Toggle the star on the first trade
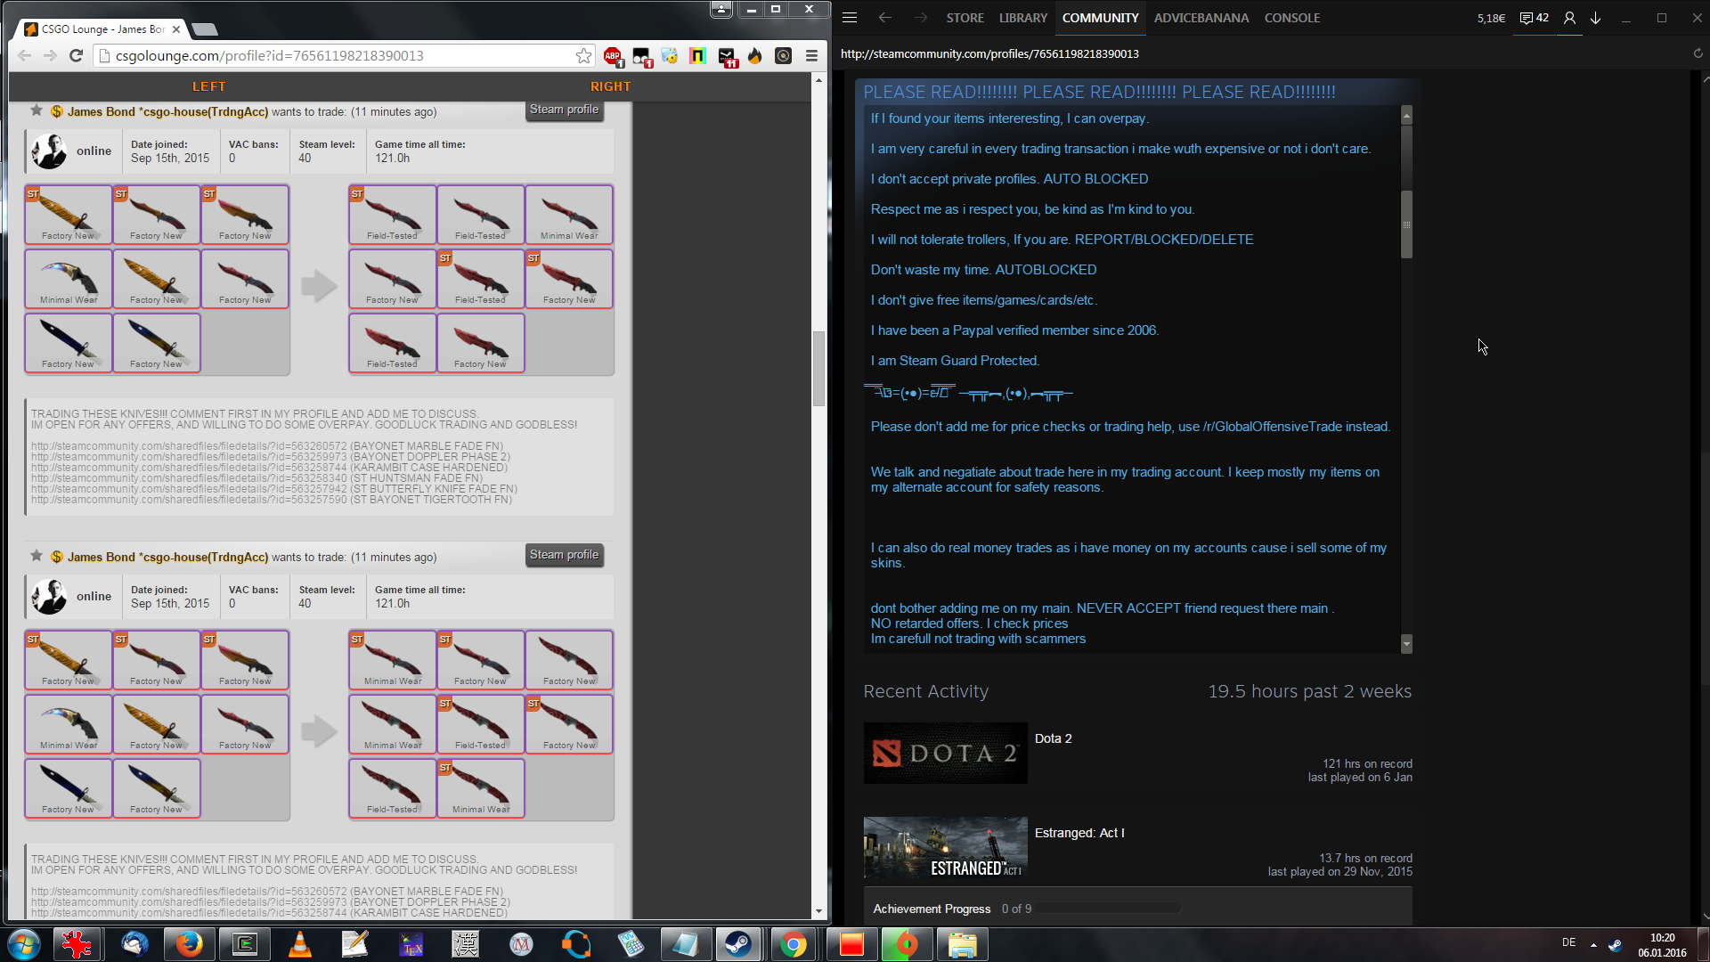The height and width of the screenshot is (962, 1710). [x=37, y=110]
